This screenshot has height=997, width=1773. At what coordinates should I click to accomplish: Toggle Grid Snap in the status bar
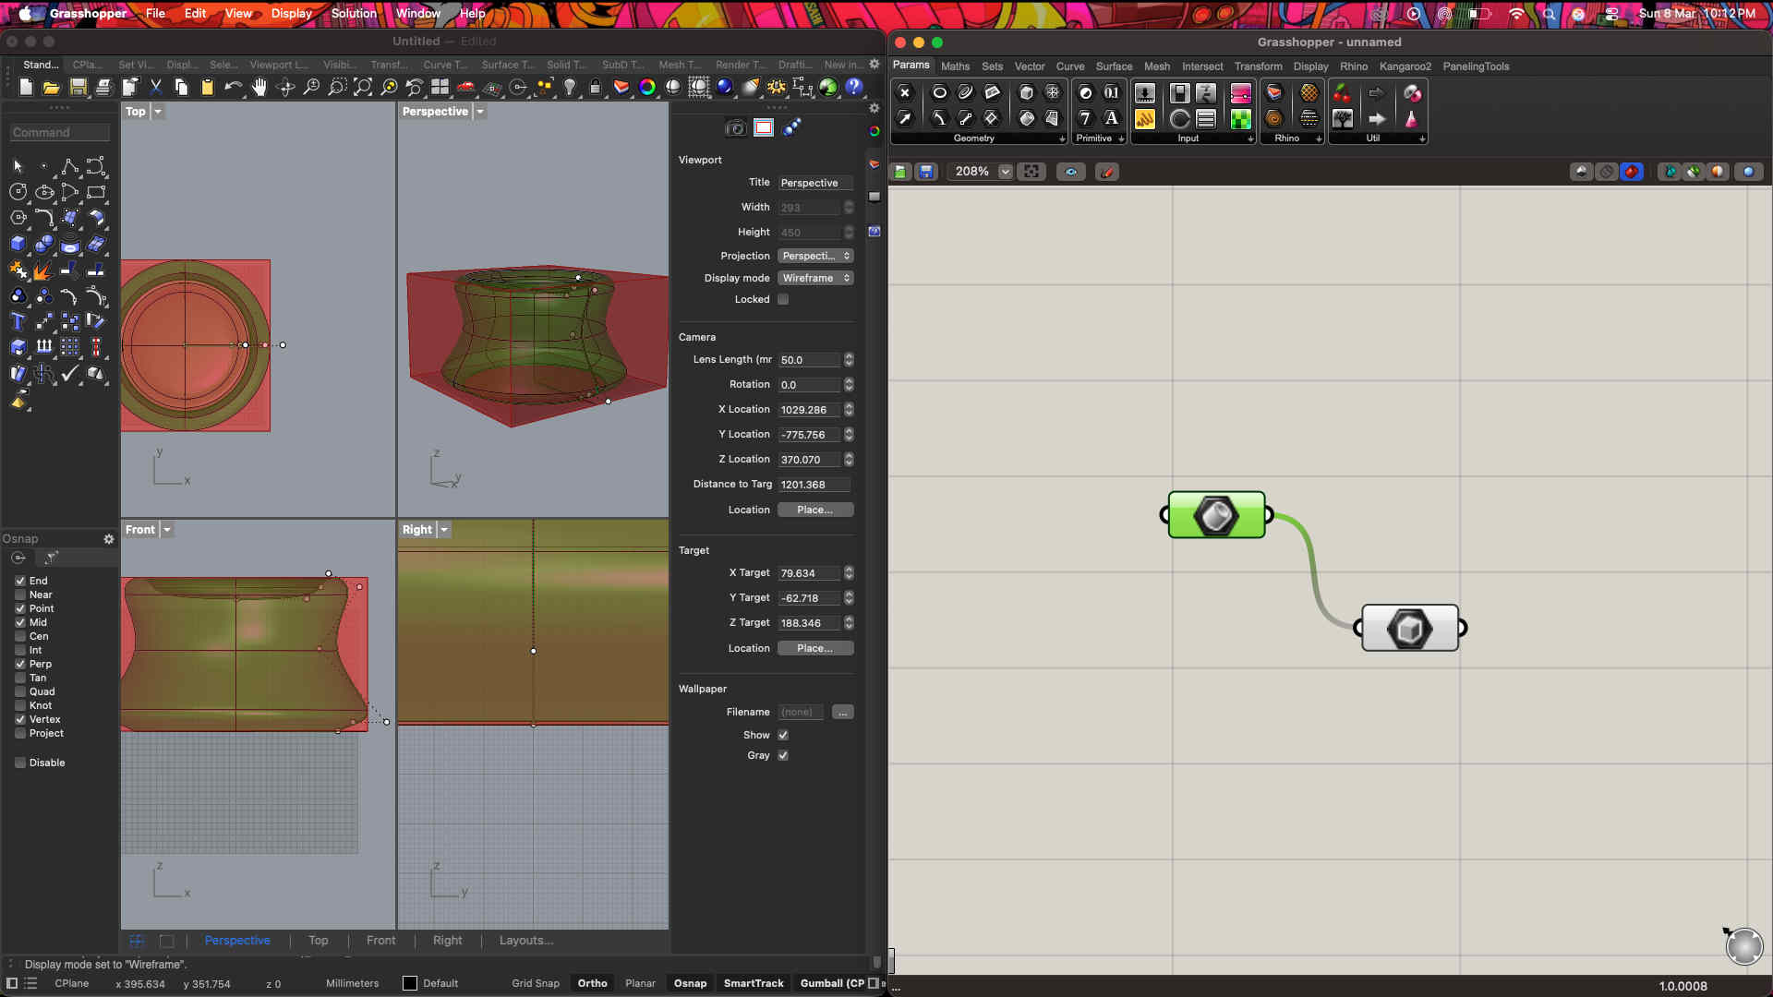[536, 983]
